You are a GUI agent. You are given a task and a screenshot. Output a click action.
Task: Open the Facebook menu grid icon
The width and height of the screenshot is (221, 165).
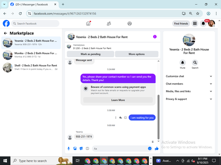(195, 23)
